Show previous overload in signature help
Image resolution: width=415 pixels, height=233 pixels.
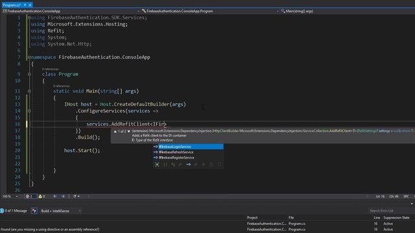[115, 131]
